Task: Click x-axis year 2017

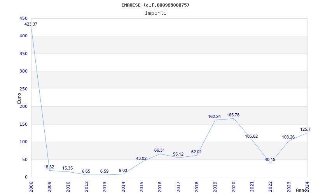Action: click(178, 187)
